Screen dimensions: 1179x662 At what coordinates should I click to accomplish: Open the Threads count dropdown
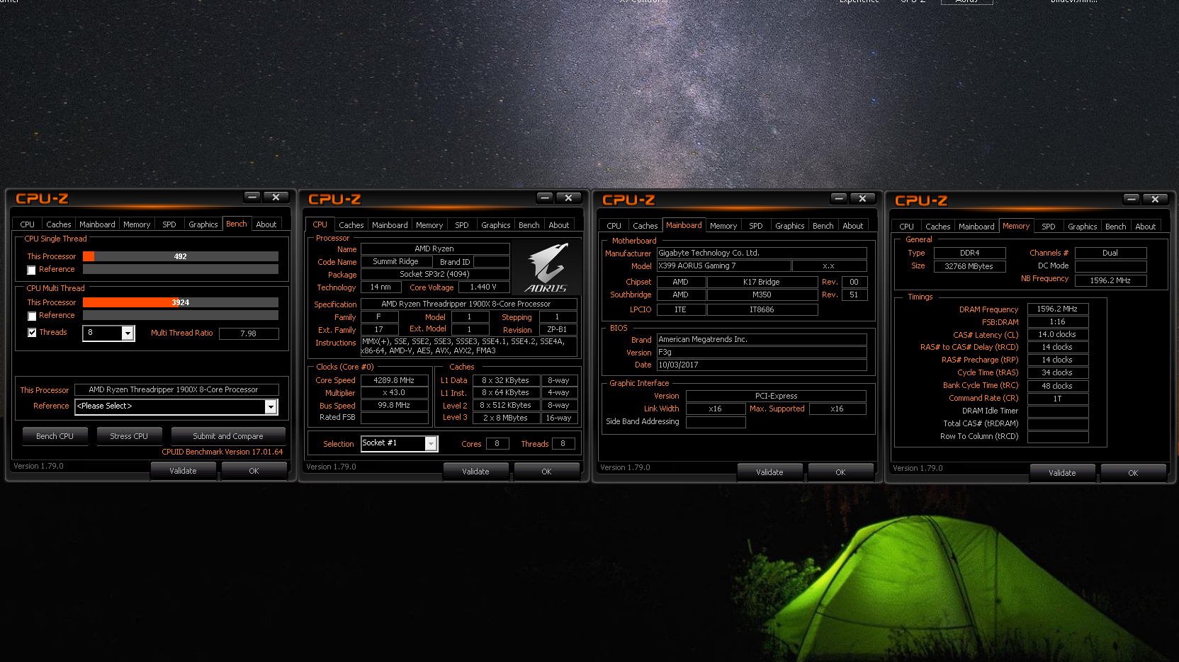click(x=128, y=333)
